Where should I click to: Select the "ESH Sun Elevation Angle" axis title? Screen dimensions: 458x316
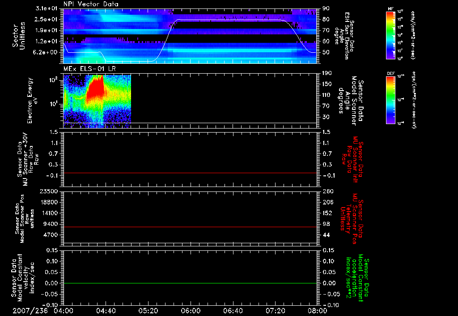point(345,36)
